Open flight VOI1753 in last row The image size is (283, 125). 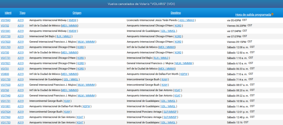(x=6, y=123)
